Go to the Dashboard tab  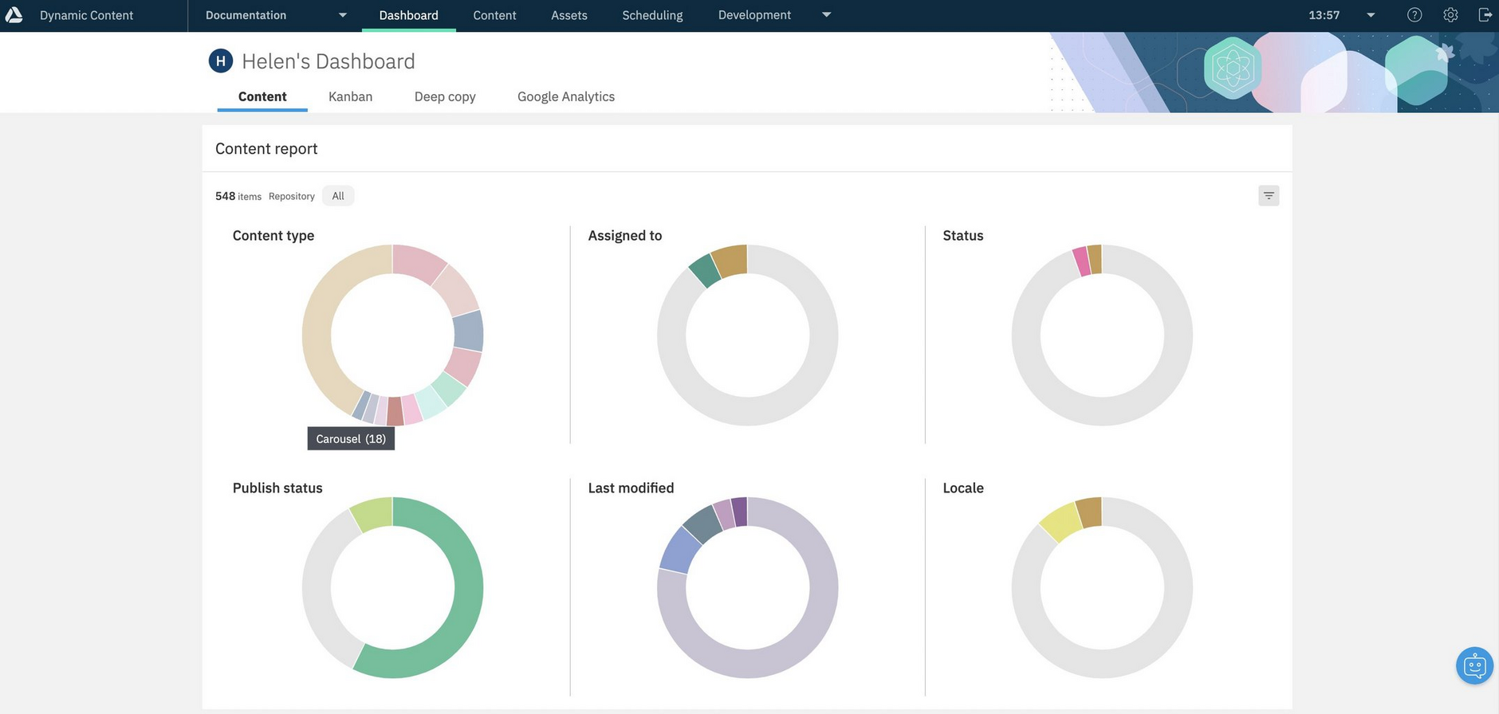409,15
